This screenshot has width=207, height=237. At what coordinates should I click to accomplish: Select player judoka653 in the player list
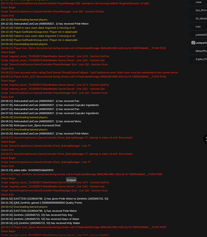coord(201,35)
